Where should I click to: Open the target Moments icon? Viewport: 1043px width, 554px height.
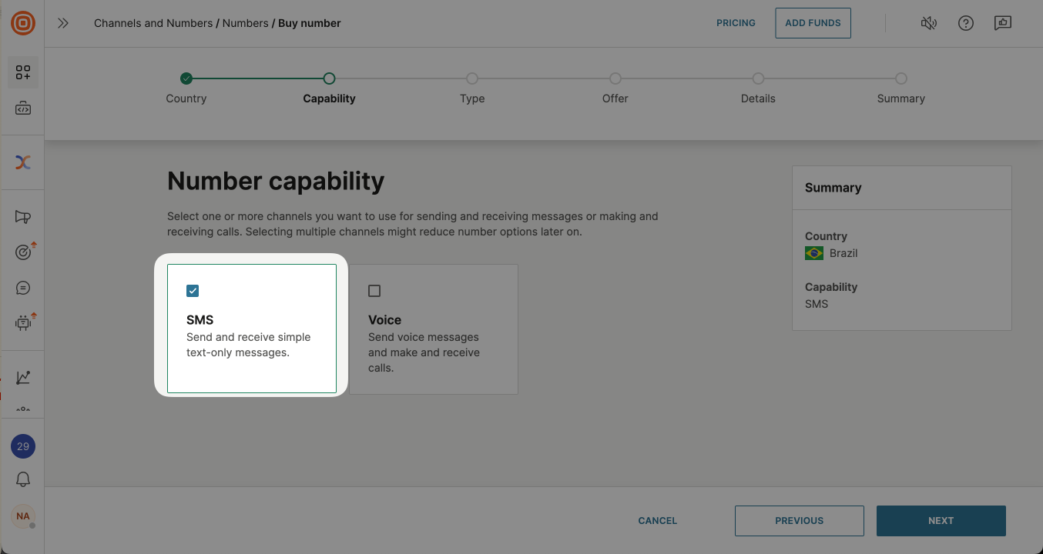tap(23, 252)
